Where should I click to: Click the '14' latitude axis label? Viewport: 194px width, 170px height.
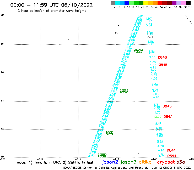(2, 101)
